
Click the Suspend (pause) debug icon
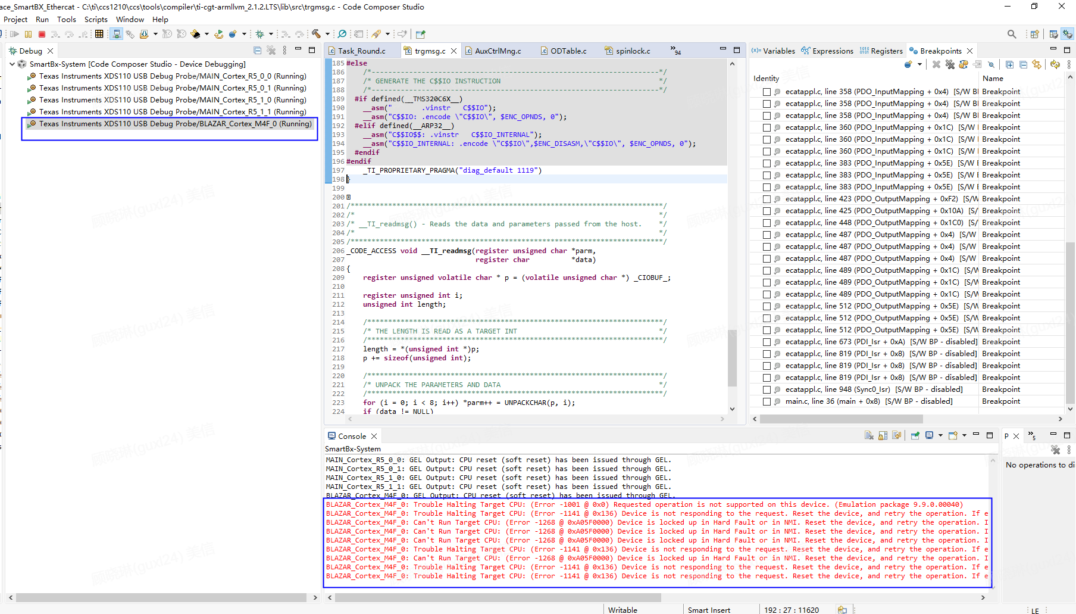(28, 34)
